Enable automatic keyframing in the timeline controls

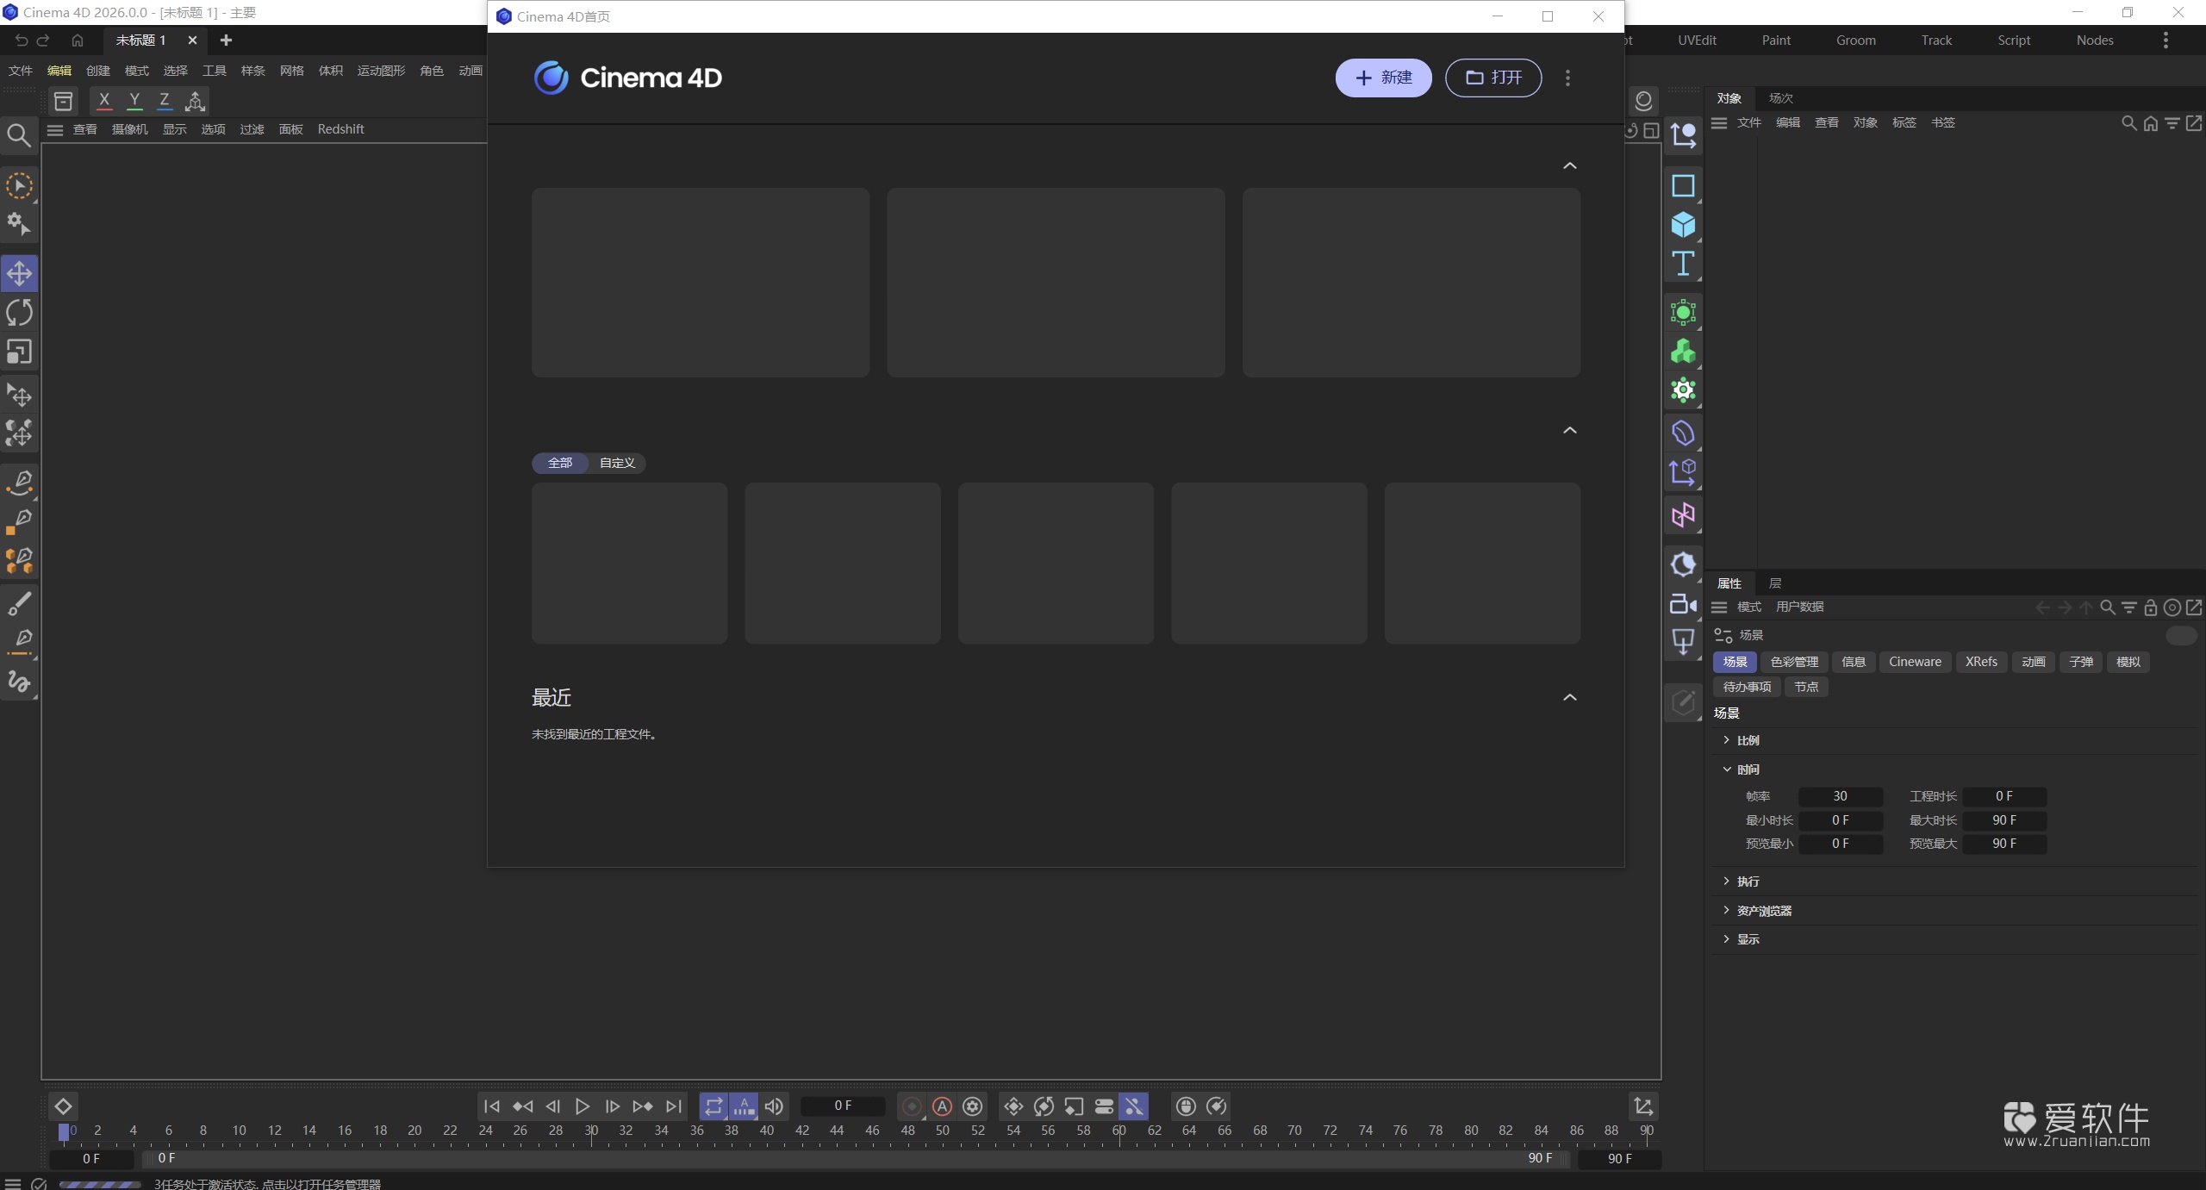click(x=941, y=1106)
